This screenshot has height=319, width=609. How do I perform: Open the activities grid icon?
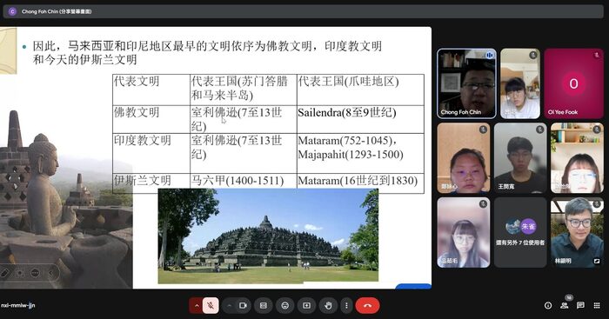point(597,305)
